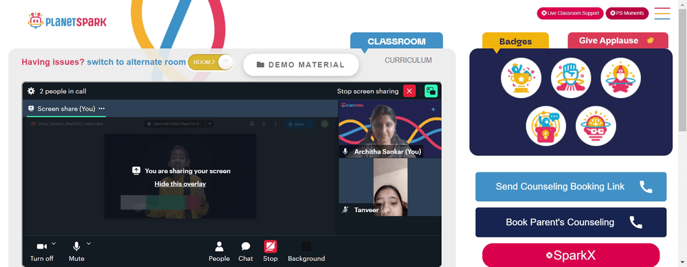Click the green picture-in-picture layout icon

[431, 91]
